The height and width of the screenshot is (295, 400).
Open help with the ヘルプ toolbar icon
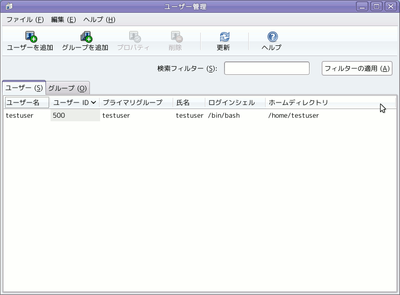point(272,36)
